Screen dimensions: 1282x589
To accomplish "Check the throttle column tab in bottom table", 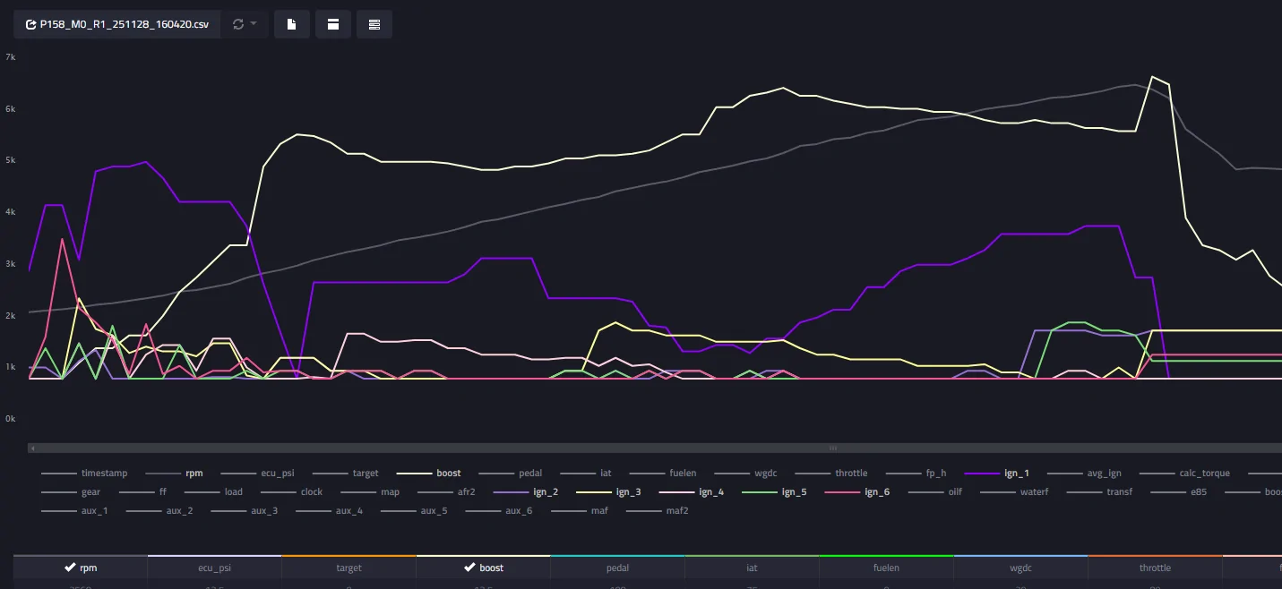I will click(x=1155, y=568).
